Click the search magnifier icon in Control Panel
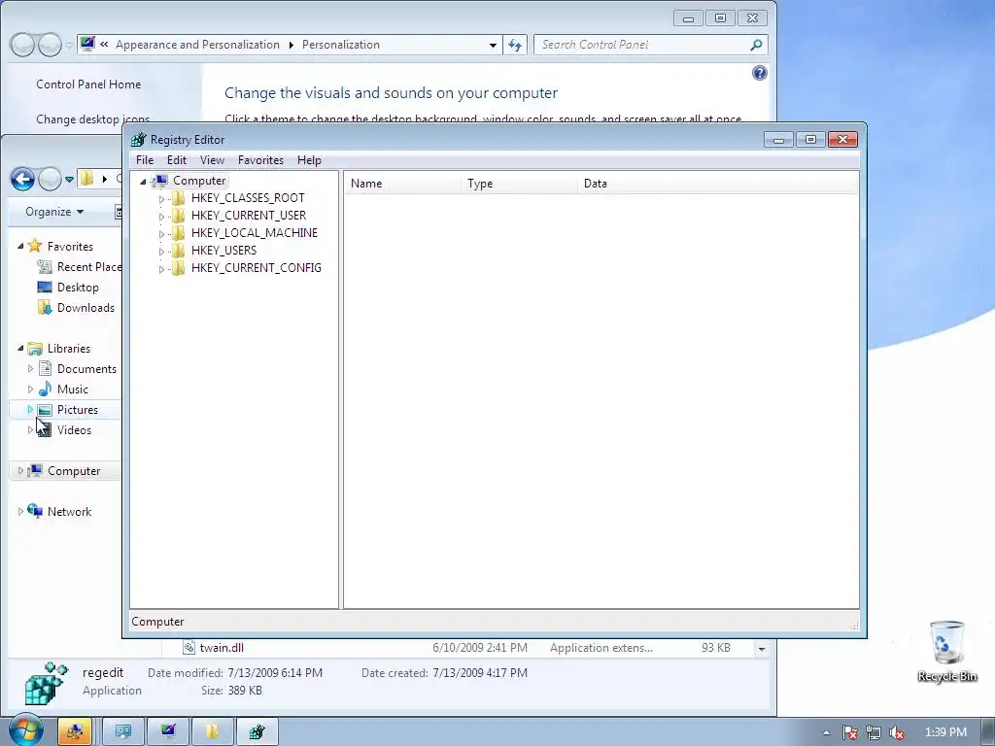The image size is (995, 746). point(756,45)
